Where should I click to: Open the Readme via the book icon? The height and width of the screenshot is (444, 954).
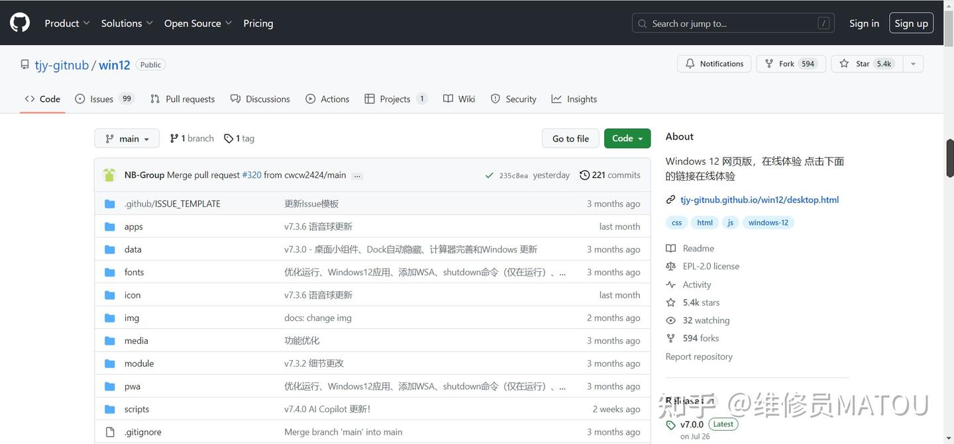coord(671,248)
